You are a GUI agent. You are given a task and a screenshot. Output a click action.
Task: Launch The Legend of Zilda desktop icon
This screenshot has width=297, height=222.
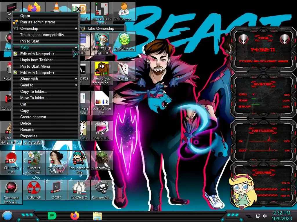click(x=79, y=162)
